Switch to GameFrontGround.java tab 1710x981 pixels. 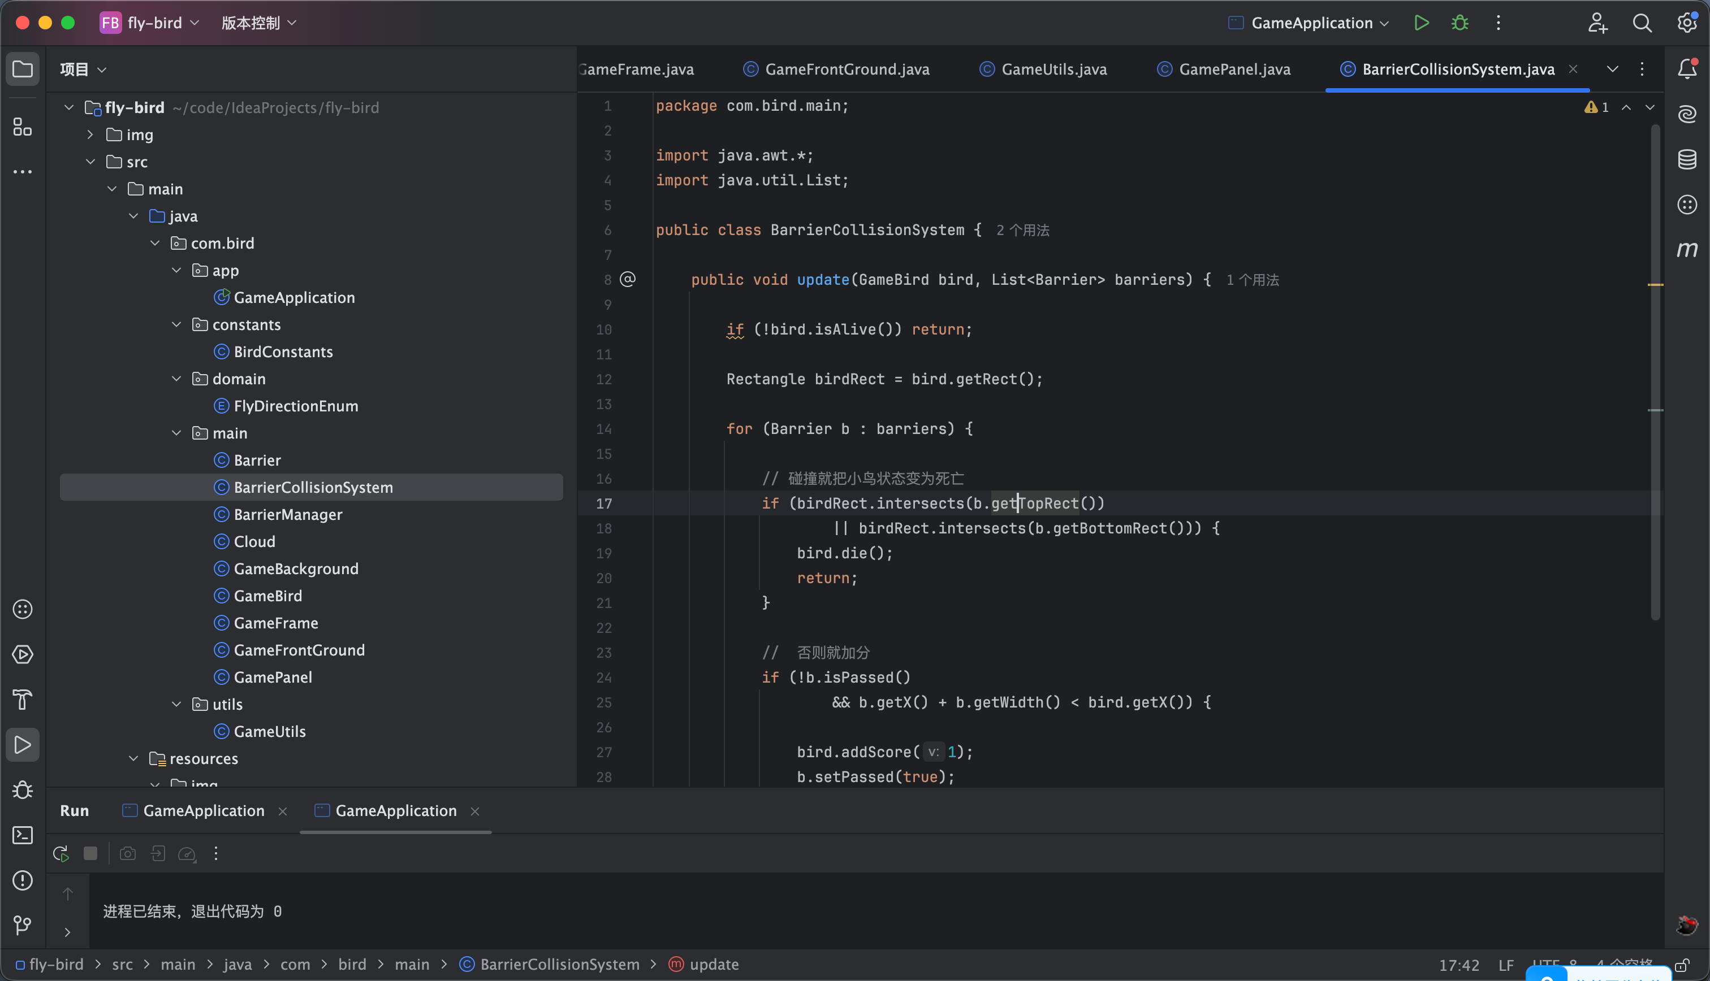click(836, 69)
